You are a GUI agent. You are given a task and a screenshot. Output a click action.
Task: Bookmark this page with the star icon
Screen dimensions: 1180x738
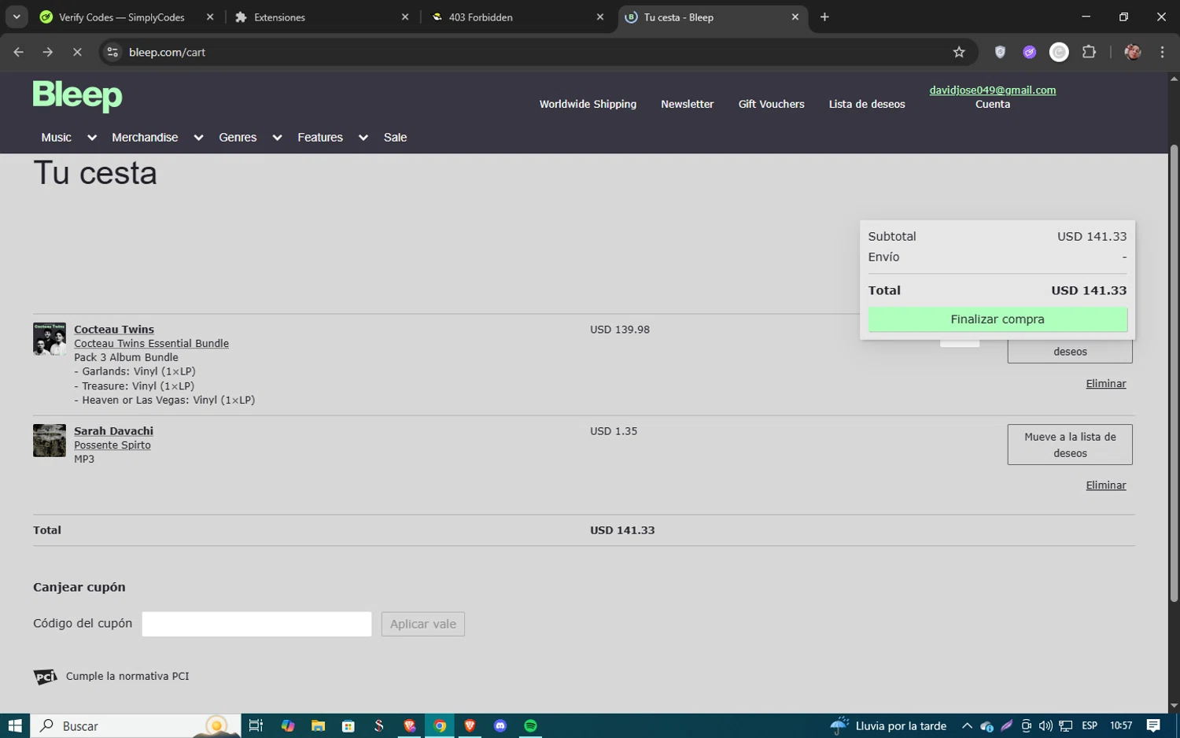tap(959, 52)
